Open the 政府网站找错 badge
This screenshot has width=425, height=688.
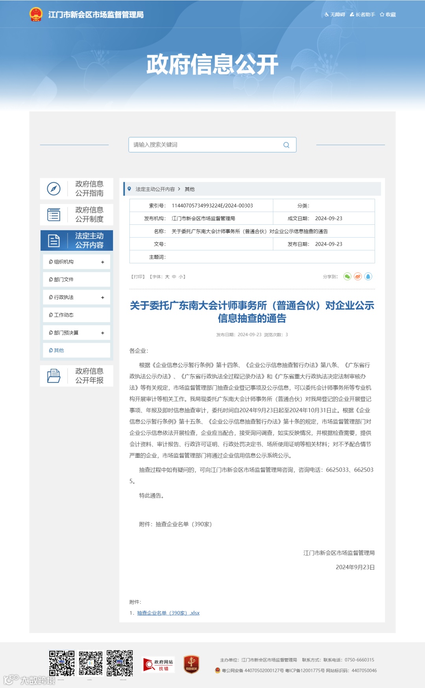coord(159,665)
